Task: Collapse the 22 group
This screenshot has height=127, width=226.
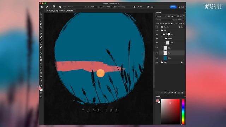Action: (x=160, y=30)
